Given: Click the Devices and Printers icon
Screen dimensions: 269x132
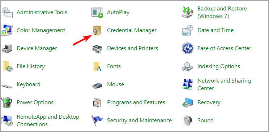Looking at the screenshot, I should (x=97, y=49).
